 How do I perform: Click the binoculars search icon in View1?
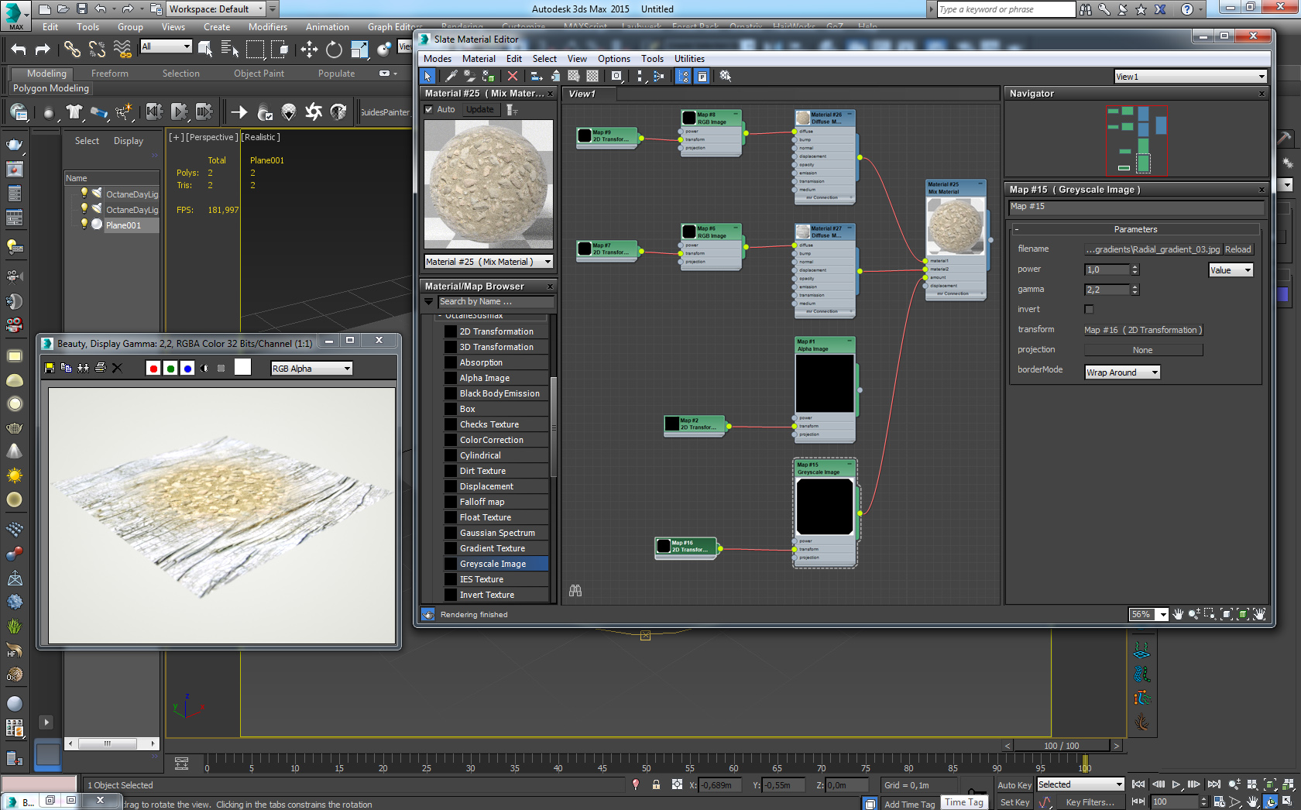click(x=575, y=591)
